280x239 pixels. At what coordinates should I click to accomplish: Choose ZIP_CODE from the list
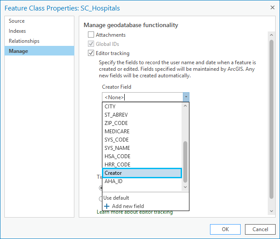coord(116,123)
